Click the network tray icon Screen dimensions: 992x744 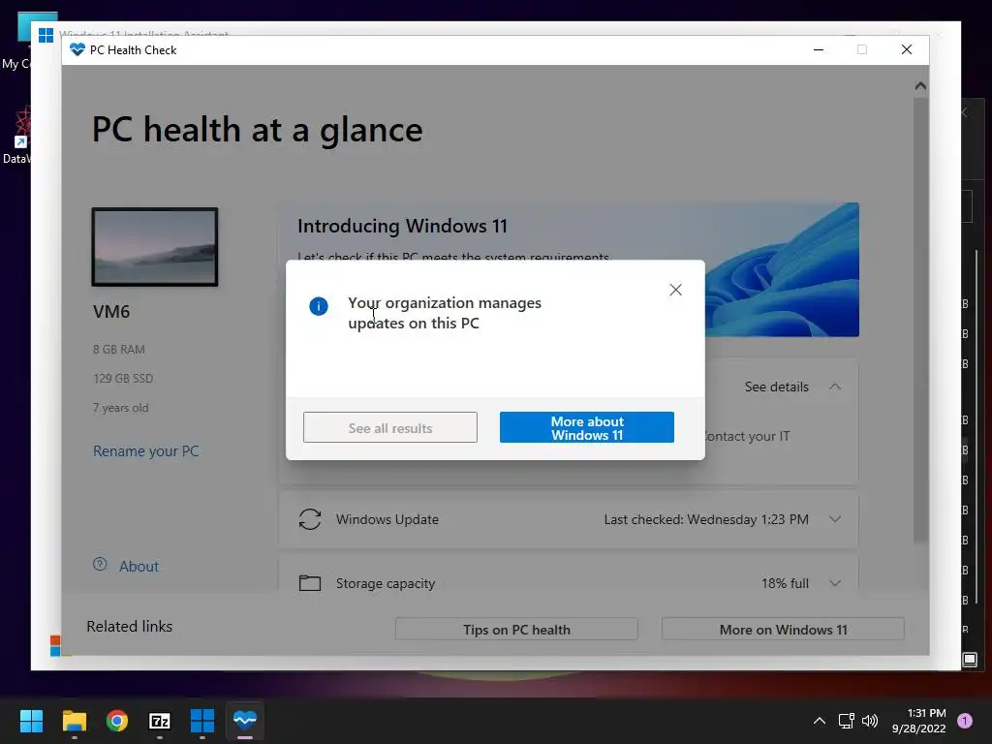coord(846,721)
